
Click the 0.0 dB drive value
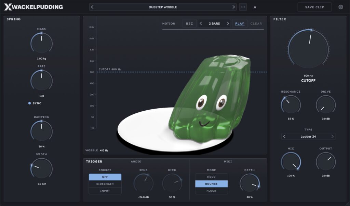326,119
